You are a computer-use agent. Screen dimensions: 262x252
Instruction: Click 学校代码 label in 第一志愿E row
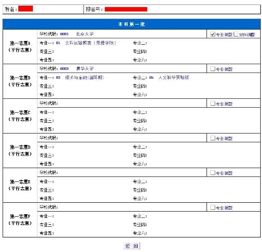pyautogui.click(x=49, y=173)
